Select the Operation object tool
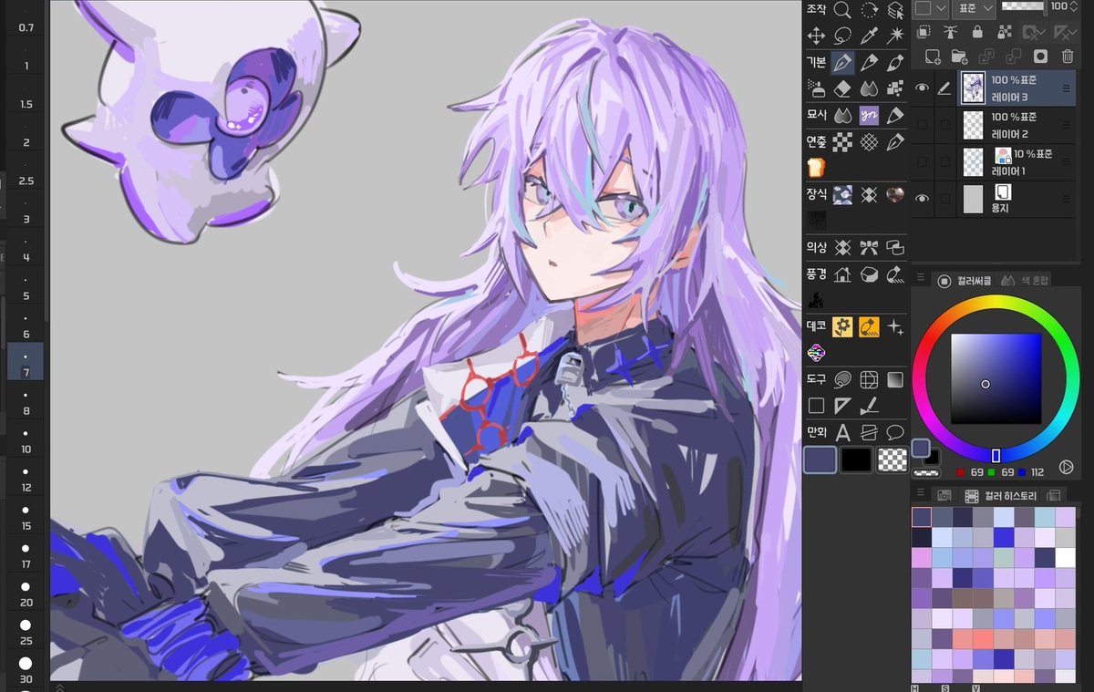This screenshot has height=692, width=1094. point(896,10)
